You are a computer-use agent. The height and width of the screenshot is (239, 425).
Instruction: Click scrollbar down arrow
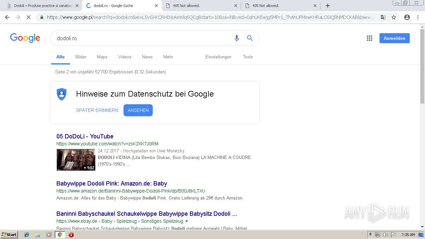422,227
